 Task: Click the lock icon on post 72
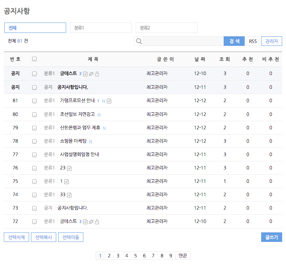(97, 222)
